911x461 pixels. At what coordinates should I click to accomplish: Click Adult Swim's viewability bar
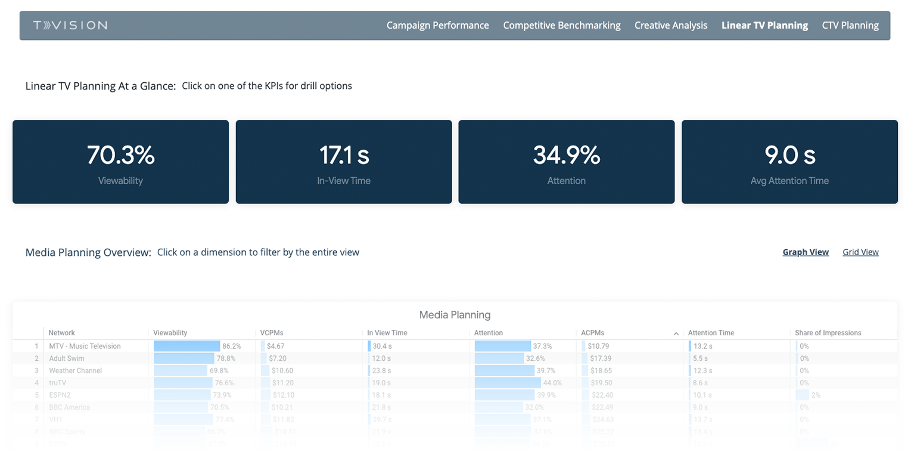pos(184,358)
